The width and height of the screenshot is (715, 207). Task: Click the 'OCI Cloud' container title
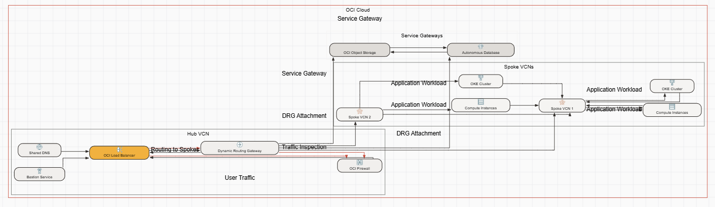coord(357,10)
